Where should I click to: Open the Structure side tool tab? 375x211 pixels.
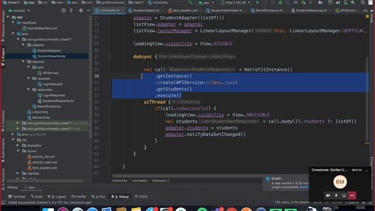[3, 179]
